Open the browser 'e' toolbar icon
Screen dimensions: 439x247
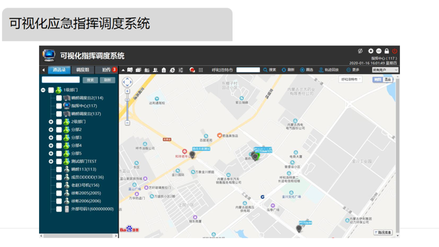[172, 70]
